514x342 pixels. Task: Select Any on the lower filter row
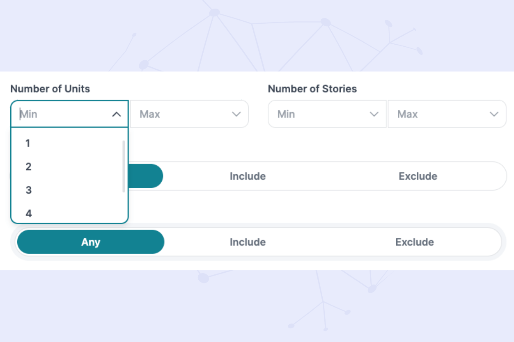pyautogui.click(x=90, y=242)
